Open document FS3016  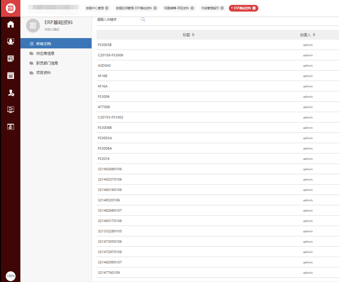tap(103, 159)
